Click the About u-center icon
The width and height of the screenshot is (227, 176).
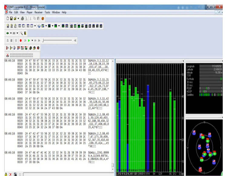(x=43, y=18)
